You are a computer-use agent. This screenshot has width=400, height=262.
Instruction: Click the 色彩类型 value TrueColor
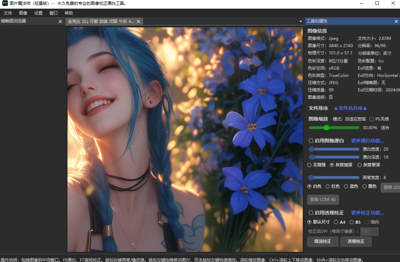point(339,76)
